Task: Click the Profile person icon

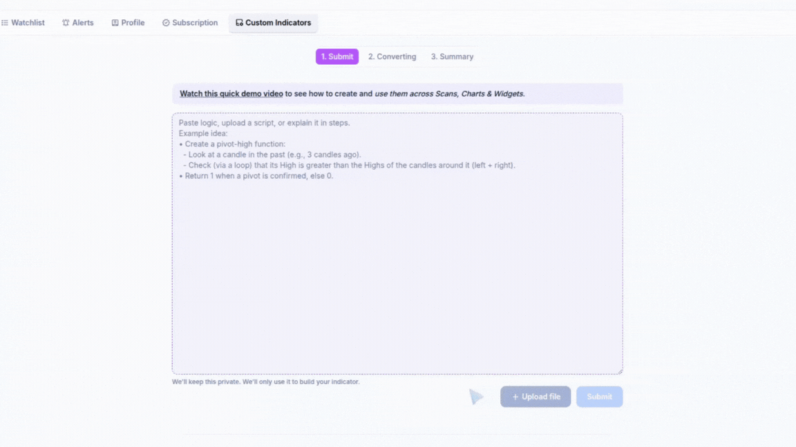Action: 115,23
